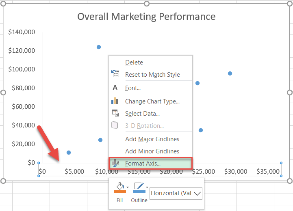This screenshot has width=293, height=211.
Task: Click the bottom-left chart corner handle
Action: click(x=3, y=181)
